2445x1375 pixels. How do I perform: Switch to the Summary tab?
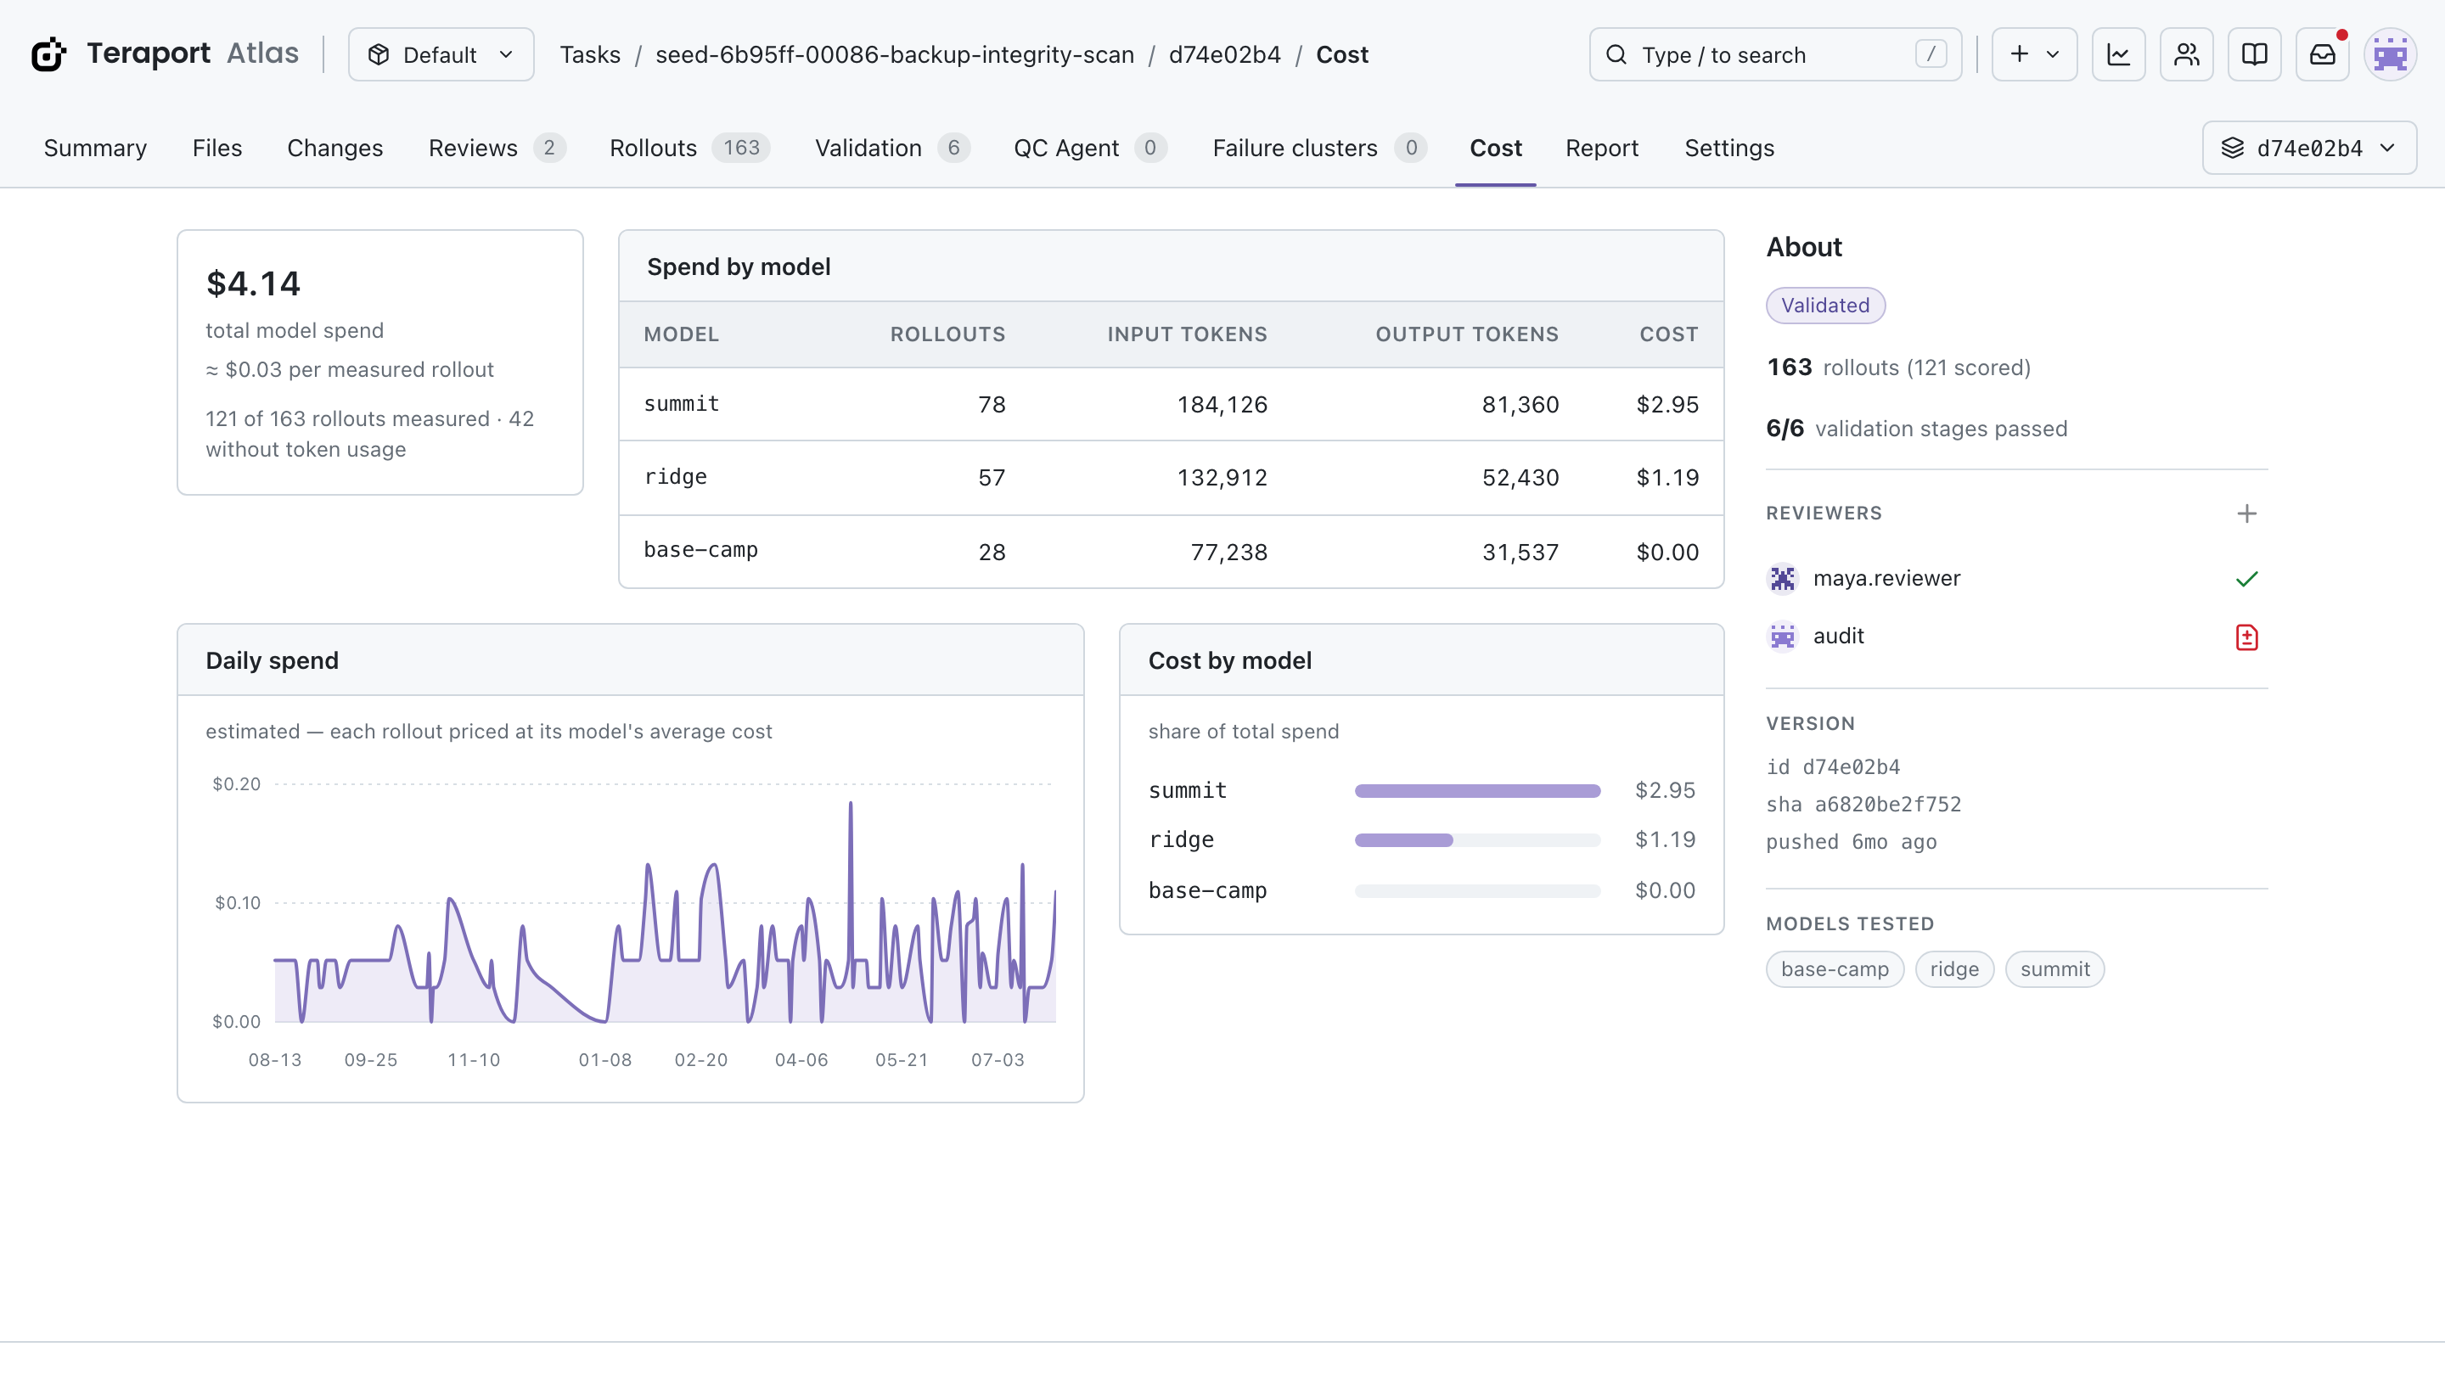95,147
